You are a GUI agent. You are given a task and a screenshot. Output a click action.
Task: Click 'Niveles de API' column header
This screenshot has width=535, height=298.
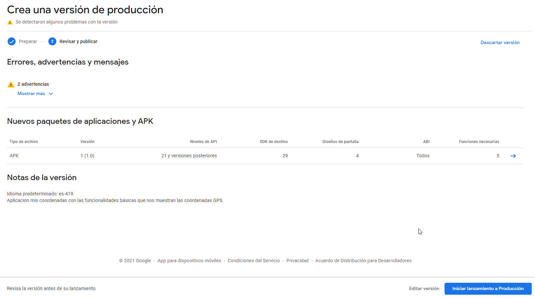(203, 142)
